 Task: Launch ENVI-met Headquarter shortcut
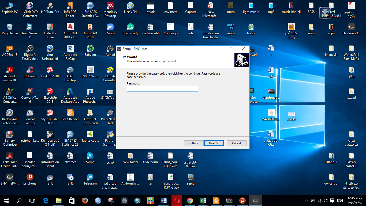pyautogui.click(x=10, y=160)
